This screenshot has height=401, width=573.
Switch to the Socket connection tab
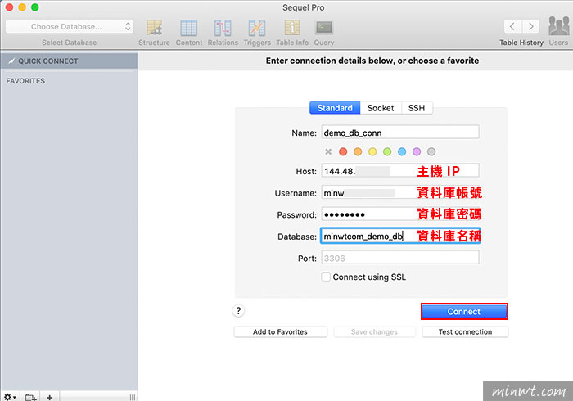[381, 108]
